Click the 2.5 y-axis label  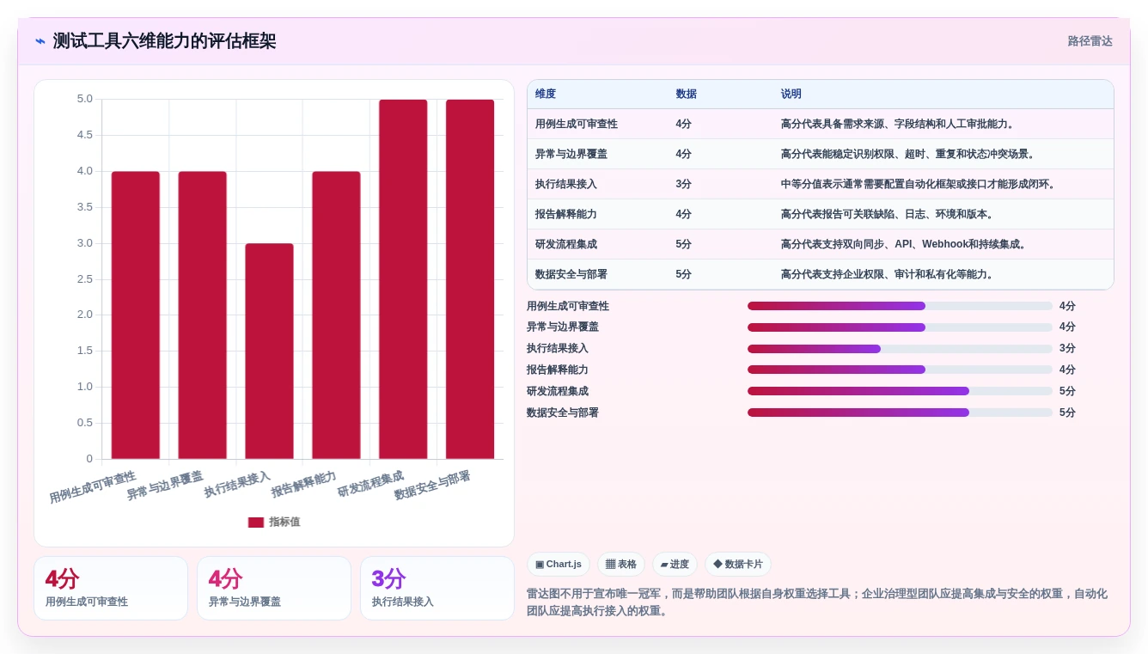pos(85,278)
